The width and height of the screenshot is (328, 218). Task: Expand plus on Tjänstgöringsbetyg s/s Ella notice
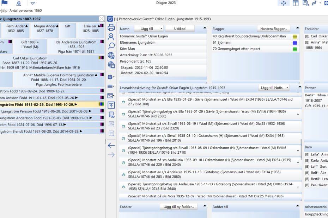298,114
